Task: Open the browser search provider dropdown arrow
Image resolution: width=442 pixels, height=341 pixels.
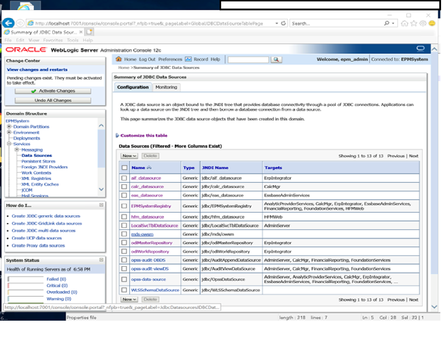Action: [x=393, y=24]
